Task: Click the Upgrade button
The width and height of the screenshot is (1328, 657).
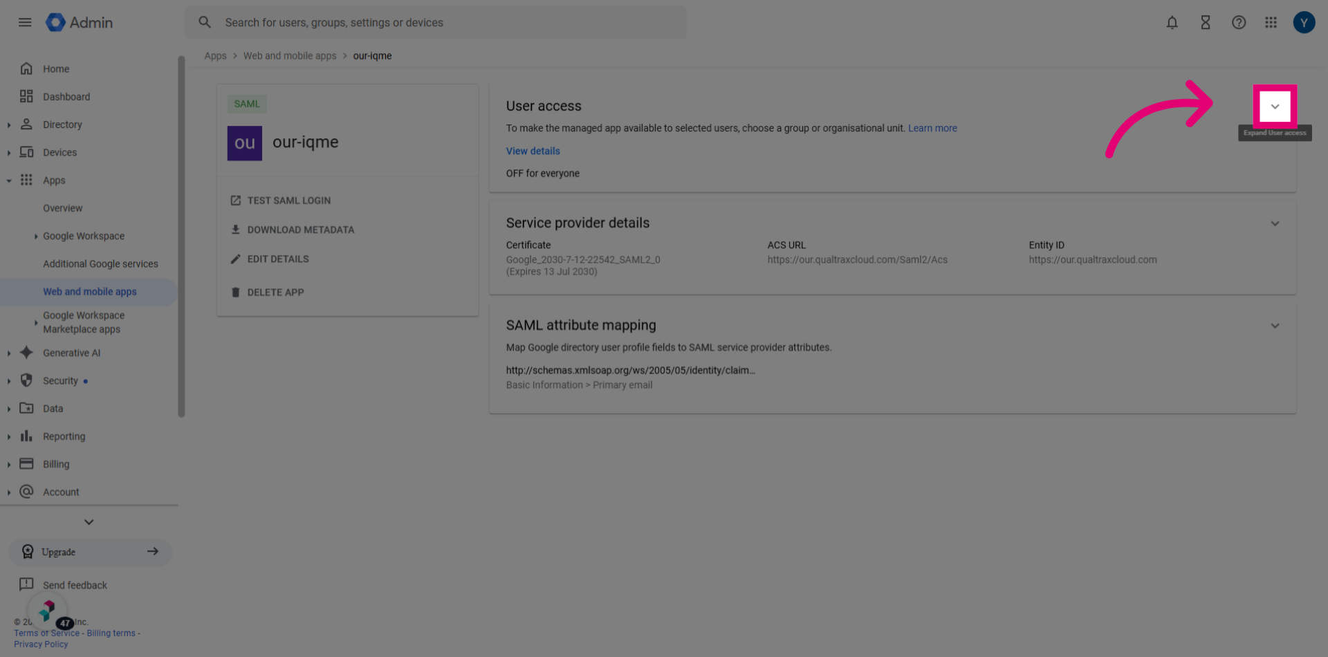Action: (90, 552)
